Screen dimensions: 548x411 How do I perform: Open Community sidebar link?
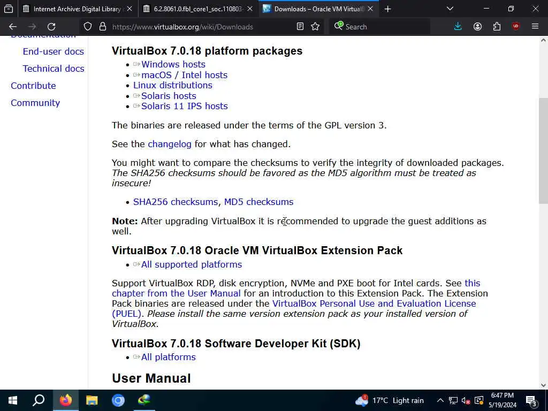(x=35, y=103)
